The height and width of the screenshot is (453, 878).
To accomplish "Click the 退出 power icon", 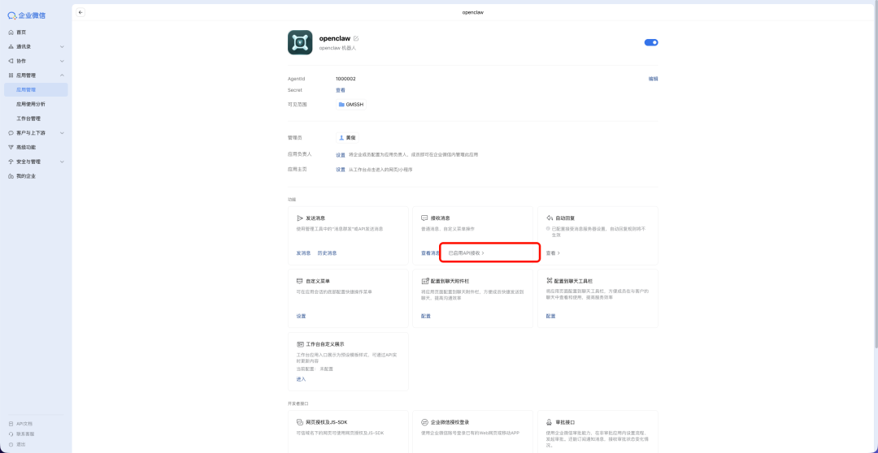I will [11, 444].
